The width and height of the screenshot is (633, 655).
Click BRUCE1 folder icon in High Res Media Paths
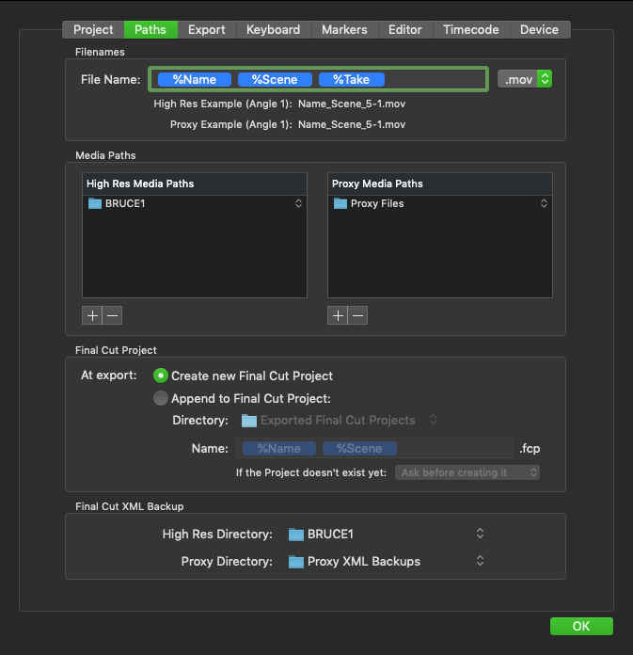pyautogui.click(x=95, y=203)
